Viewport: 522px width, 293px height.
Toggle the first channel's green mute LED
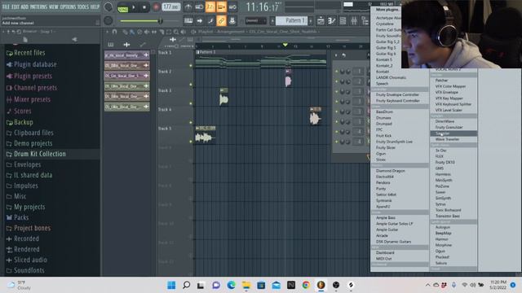(337, 72)
